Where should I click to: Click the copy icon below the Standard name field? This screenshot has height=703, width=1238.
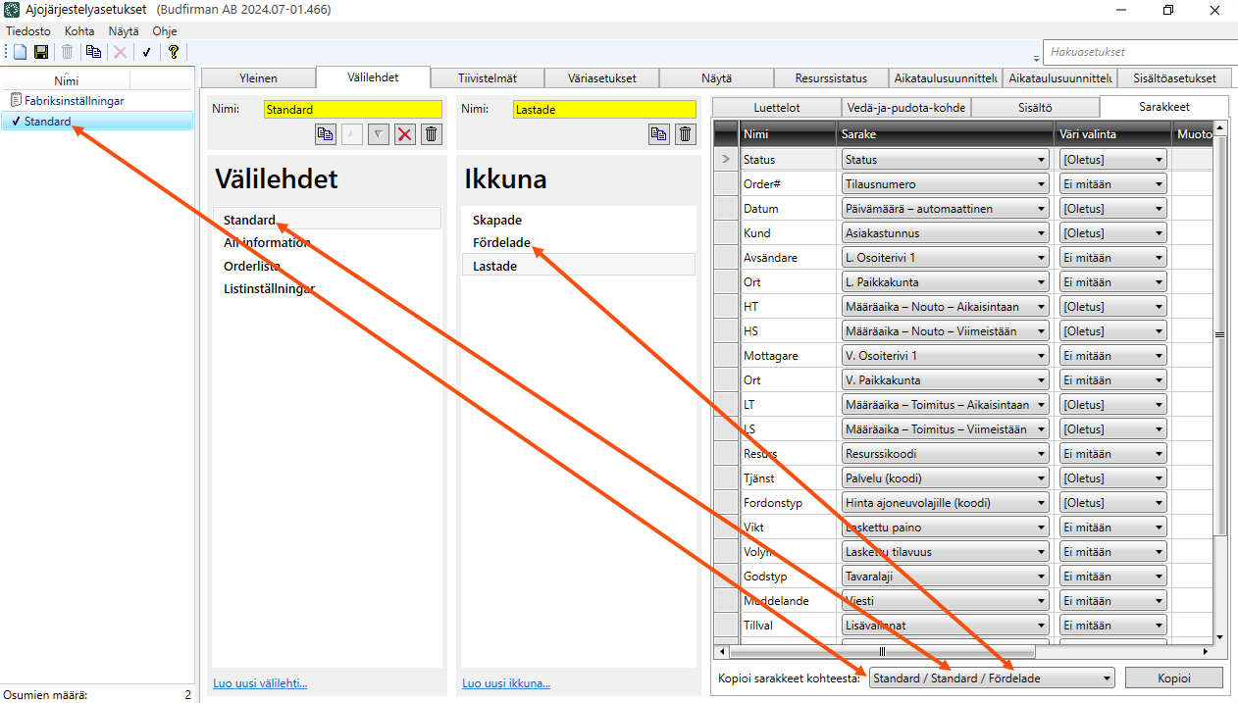[325, 134]
